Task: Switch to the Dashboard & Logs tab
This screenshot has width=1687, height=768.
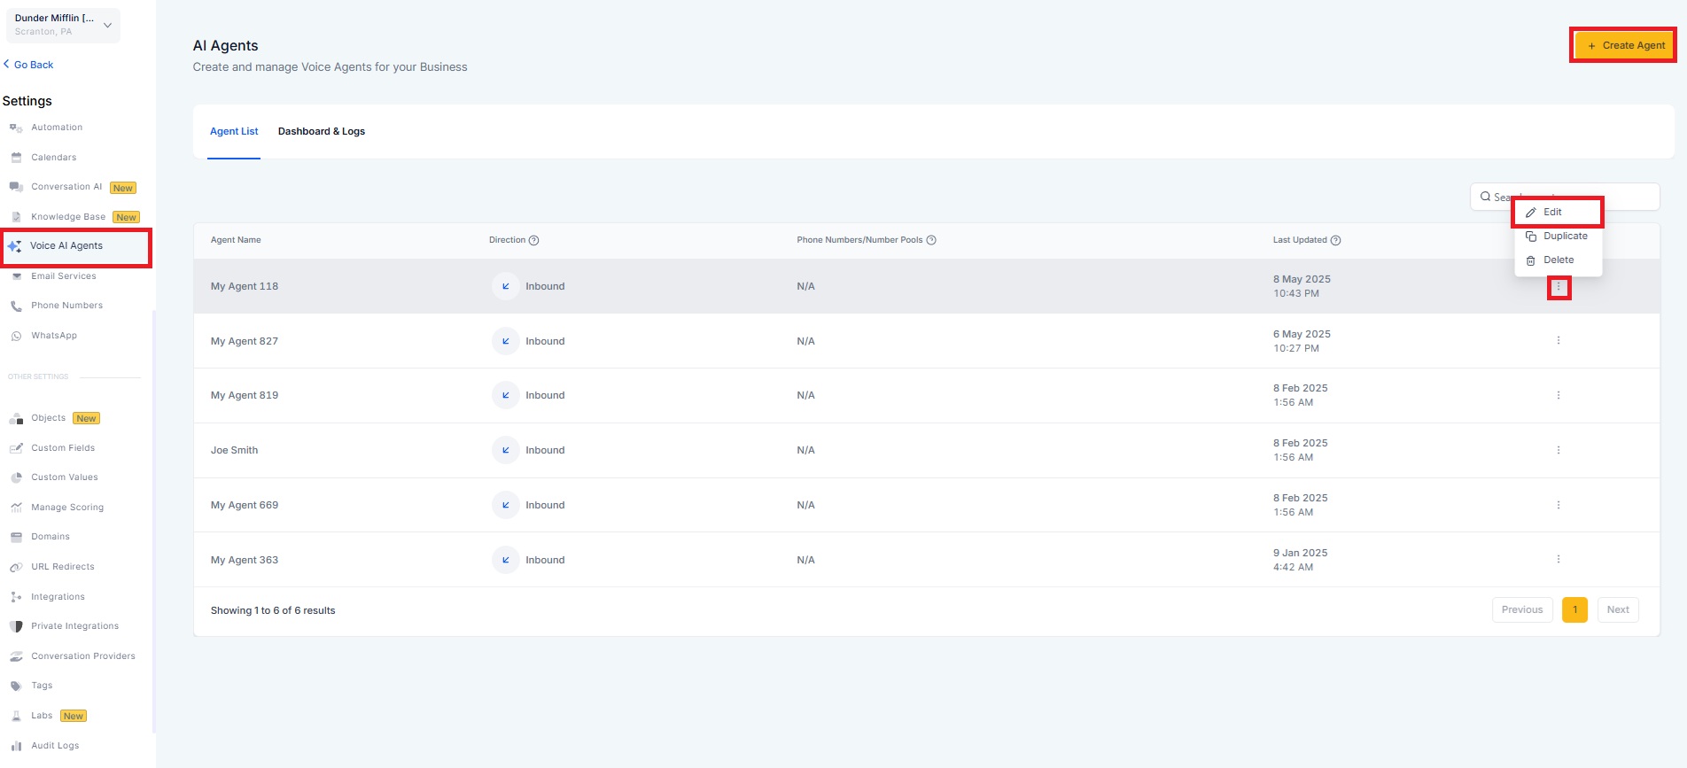Action: point(322,131)
